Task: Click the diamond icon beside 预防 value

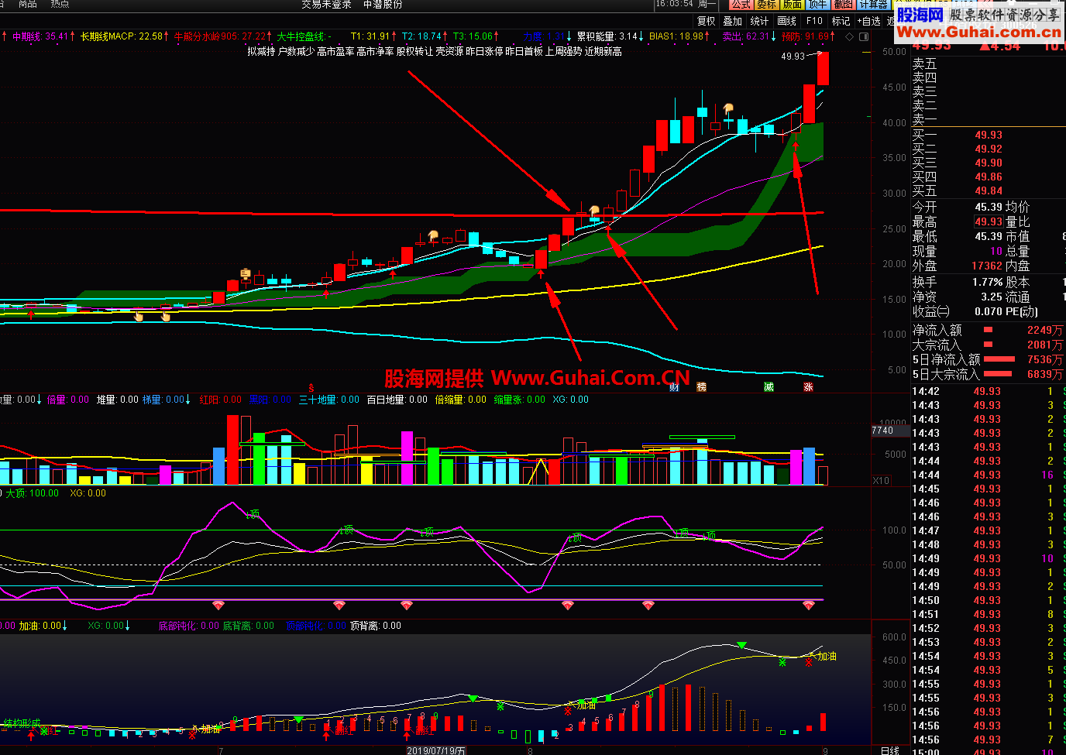Action: 850,36
